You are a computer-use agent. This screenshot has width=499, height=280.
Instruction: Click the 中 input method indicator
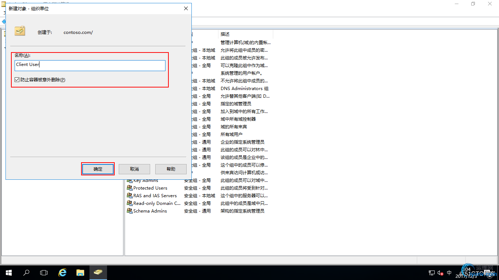tap(449, 273)
